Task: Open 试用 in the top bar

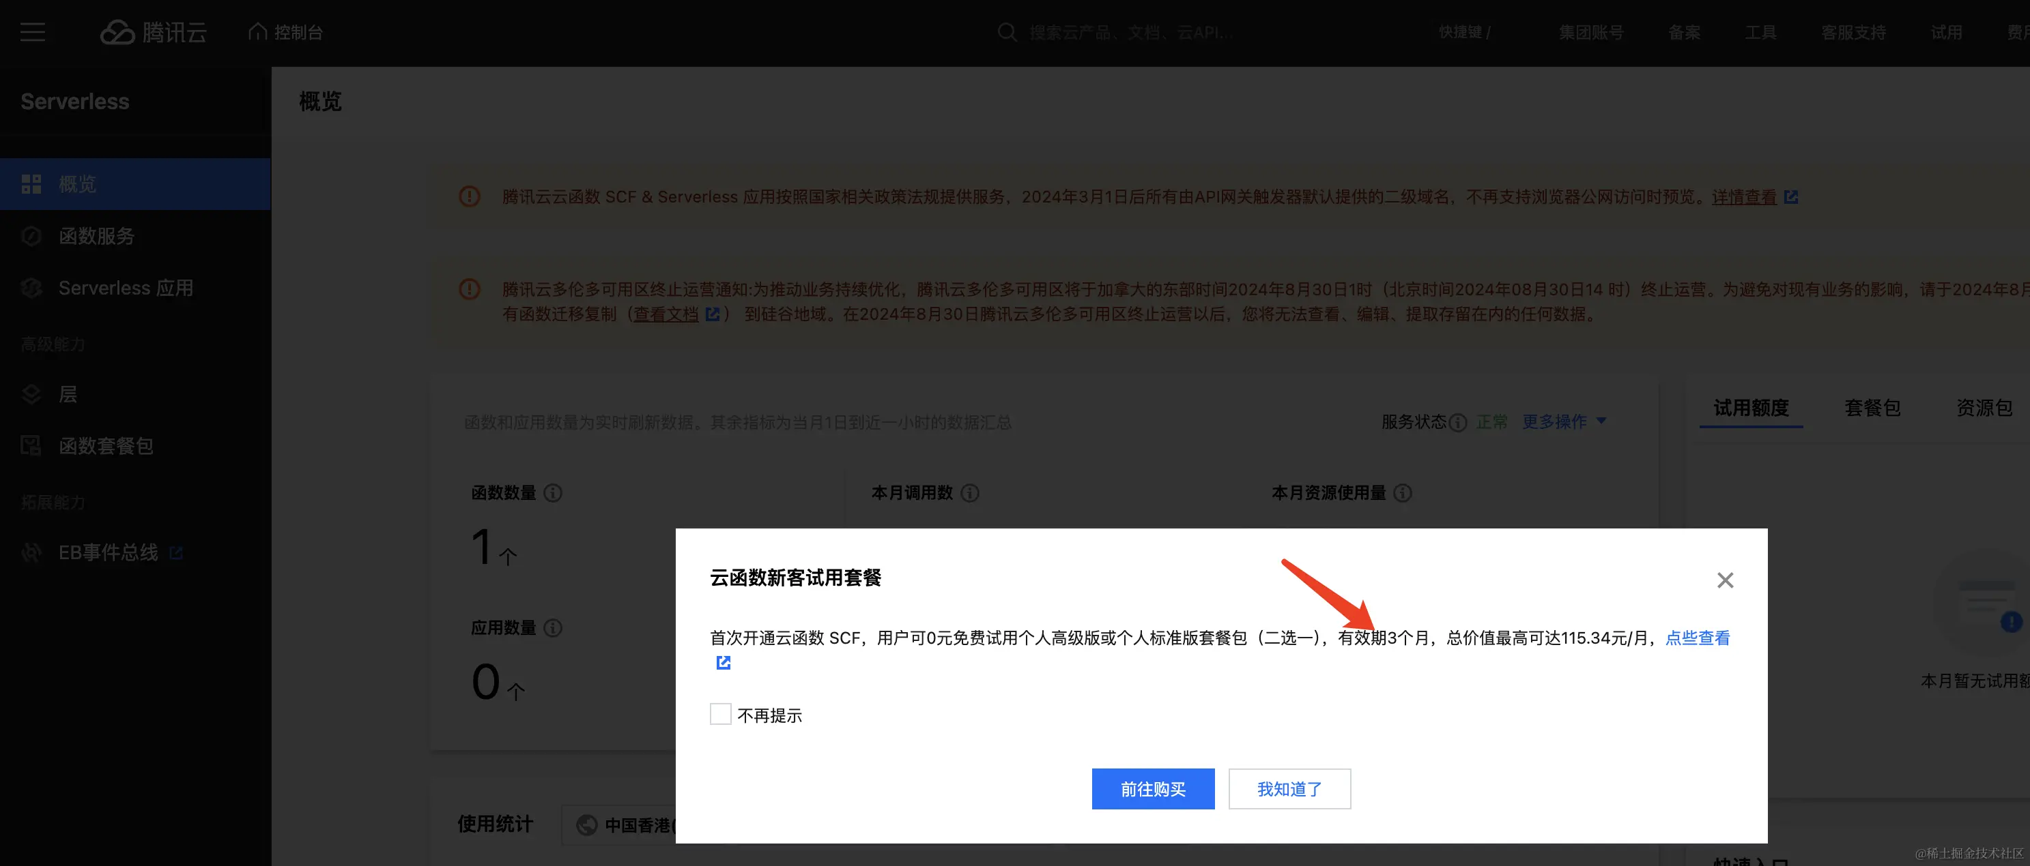Action: coord(1947,32)
